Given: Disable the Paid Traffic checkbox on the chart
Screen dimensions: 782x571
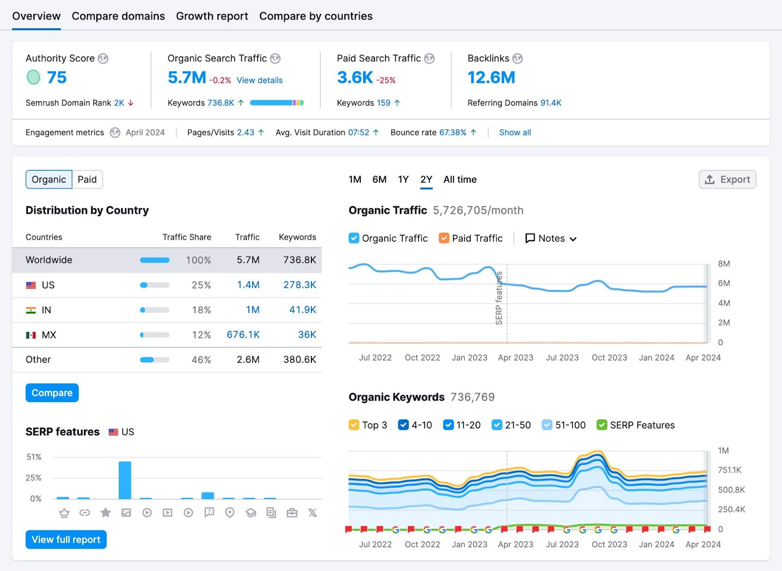Looking at the screenshot, I should (444, 238).
